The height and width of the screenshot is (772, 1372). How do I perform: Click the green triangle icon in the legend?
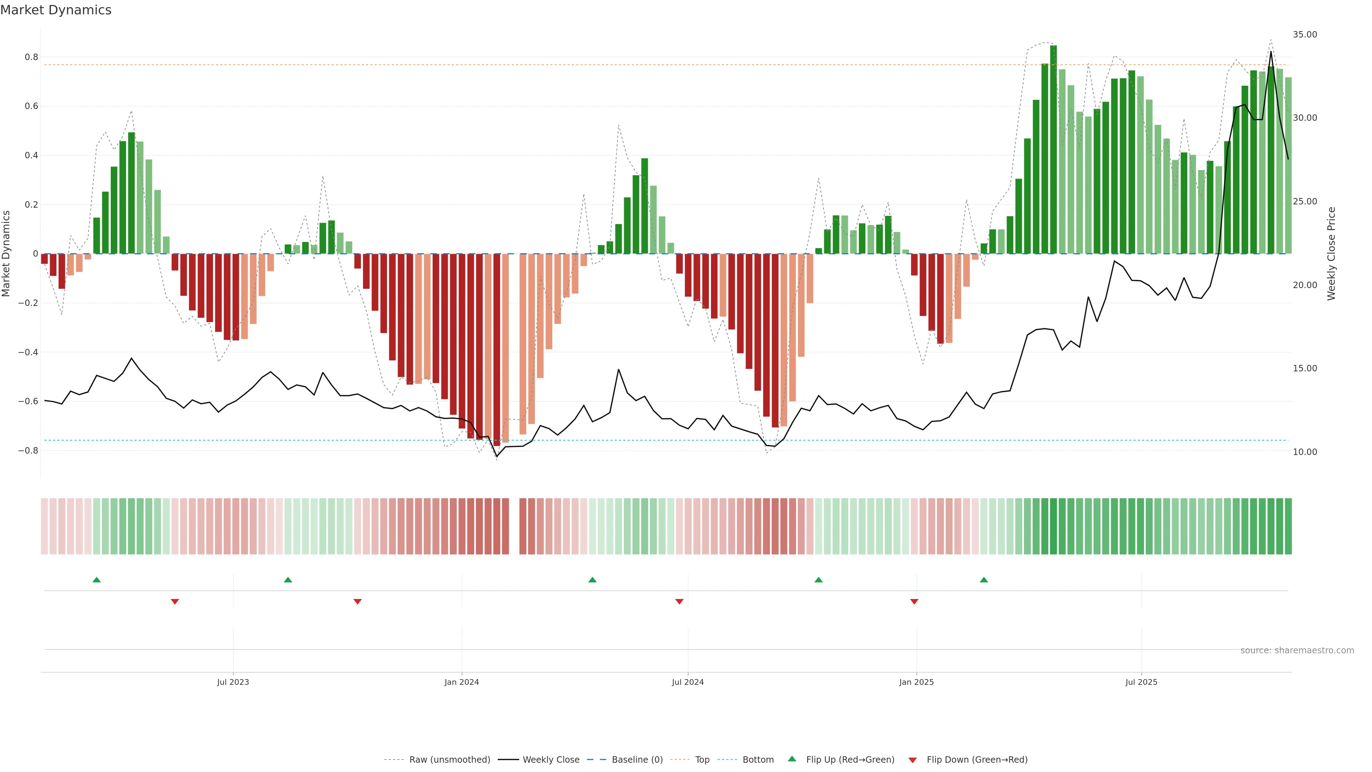click(792, 759)
